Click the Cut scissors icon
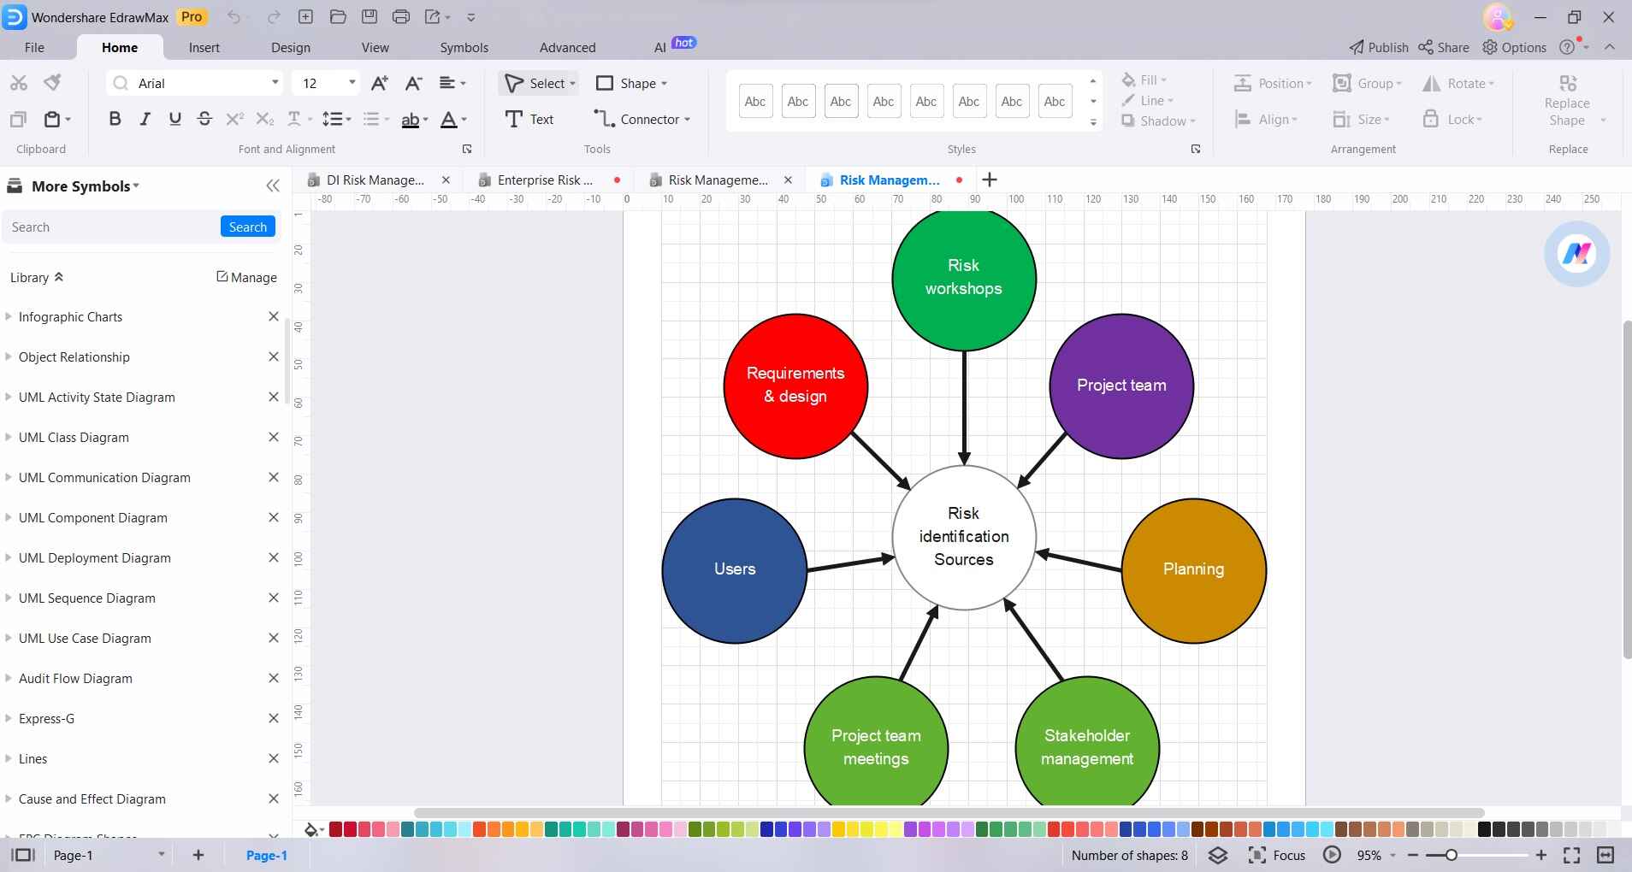The width and height of the screenshot is (1632, 872). click(19, 83)
